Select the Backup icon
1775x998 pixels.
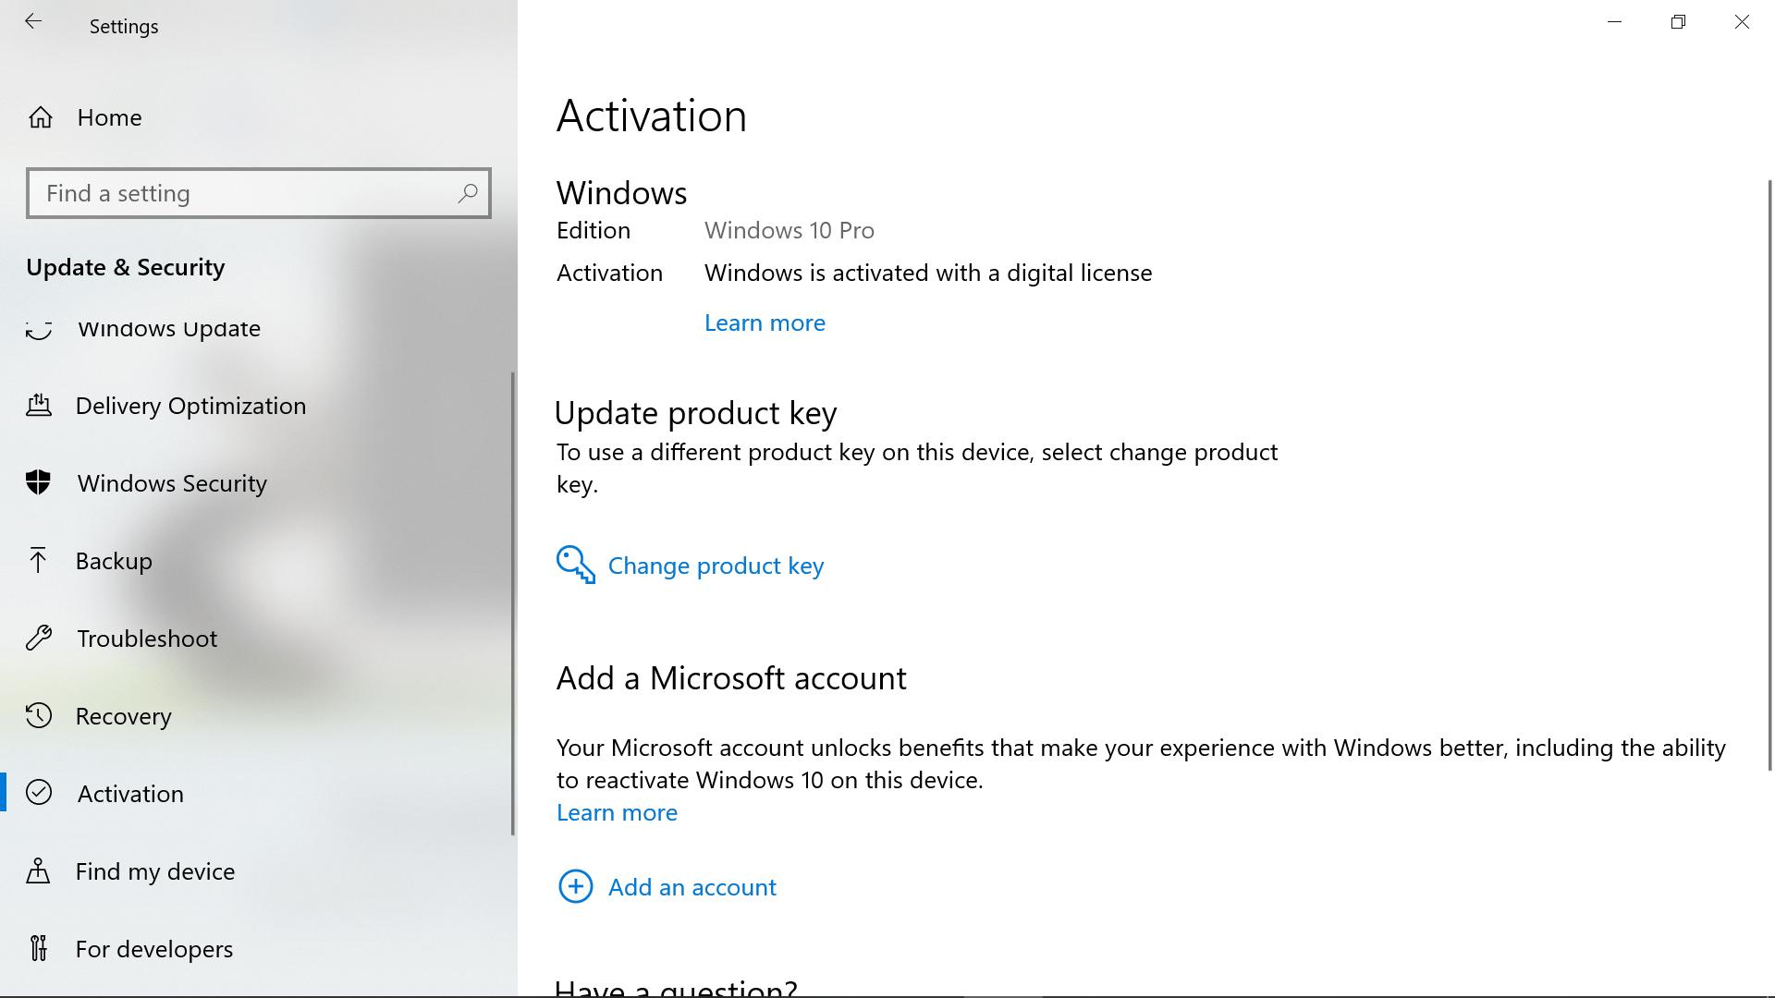[38, 560]
